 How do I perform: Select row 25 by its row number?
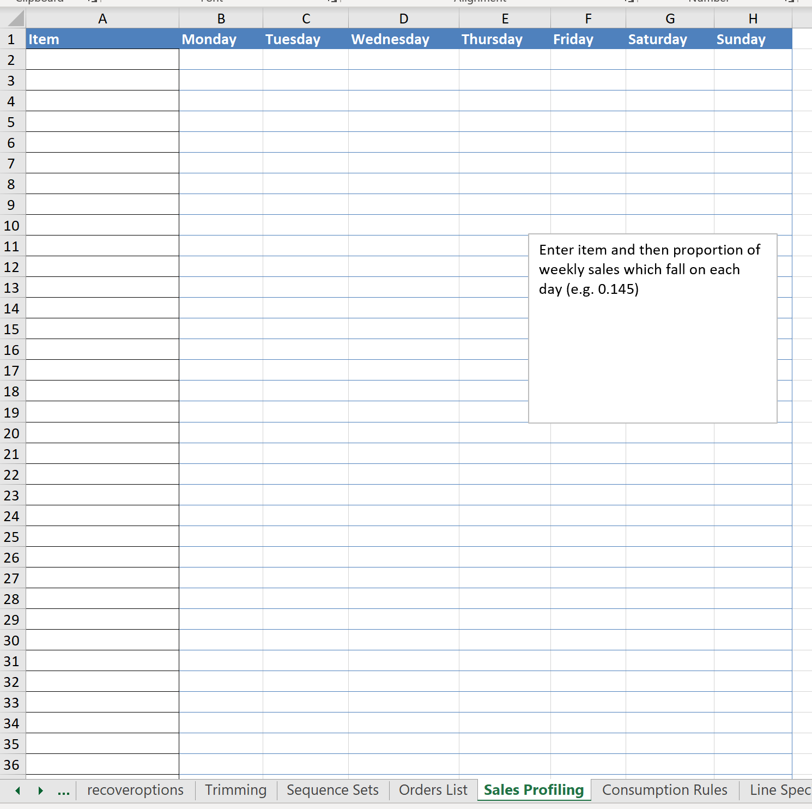click(x=12, y=537)
